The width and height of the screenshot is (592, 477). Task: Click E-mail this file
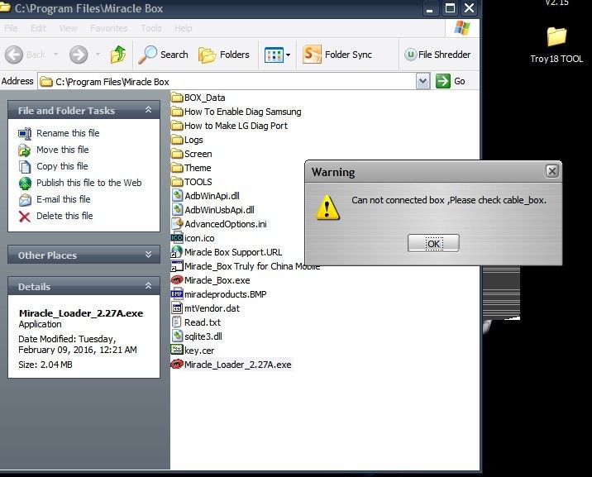[55, 199]
